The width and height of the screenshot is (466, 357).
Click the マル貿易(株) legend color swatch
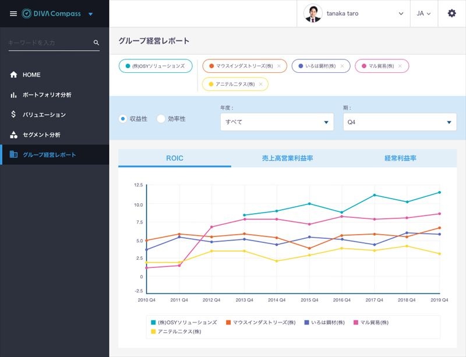[x=356, y=322]
